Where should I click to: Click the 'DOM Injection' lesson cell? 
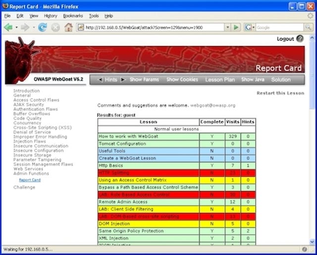click(149, 223)
